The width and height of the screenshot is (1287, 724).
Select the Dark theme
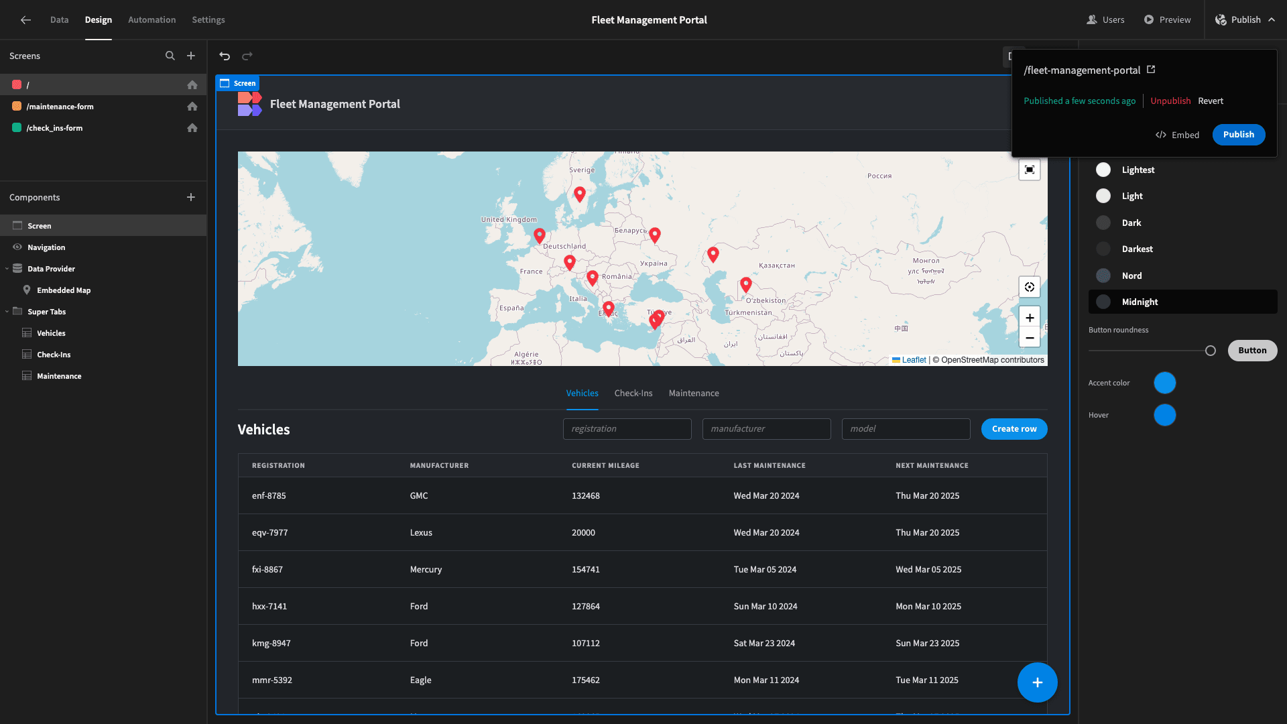(x=1182, y=223)
